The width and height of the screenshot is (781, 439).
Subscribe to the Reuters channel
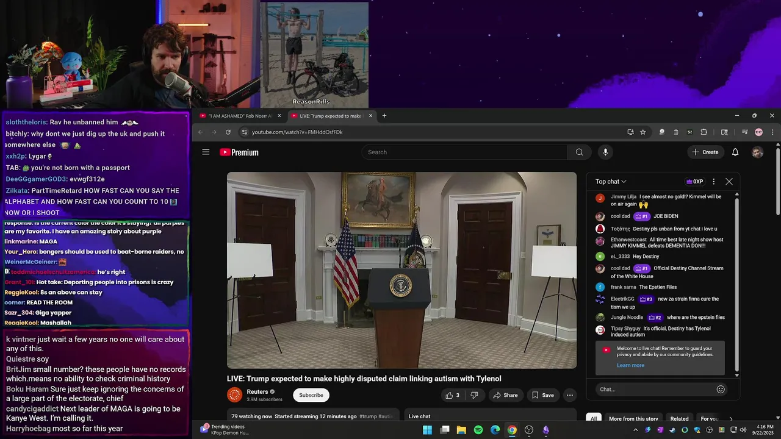pyautogui.click(x=311, y=395)
